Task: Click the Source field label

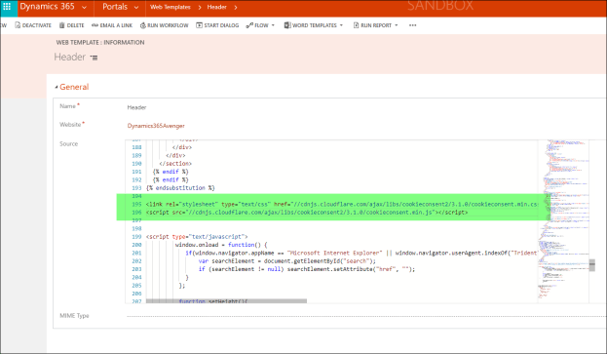Action: [x=68, y=143]
